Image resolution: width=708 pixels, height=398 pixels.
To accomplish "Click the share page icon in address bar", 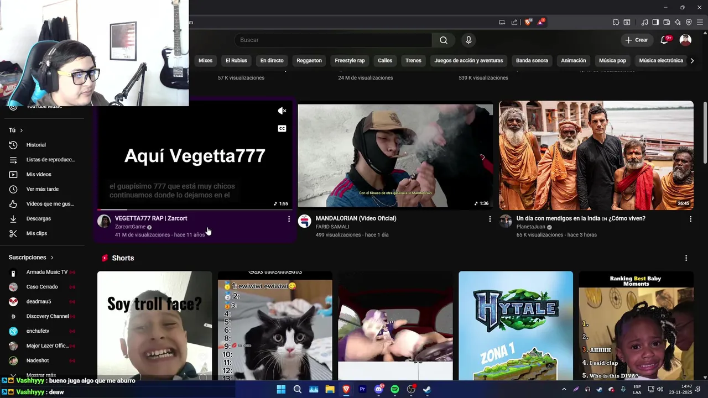I will pyautogui.click(x=514, y=22).
